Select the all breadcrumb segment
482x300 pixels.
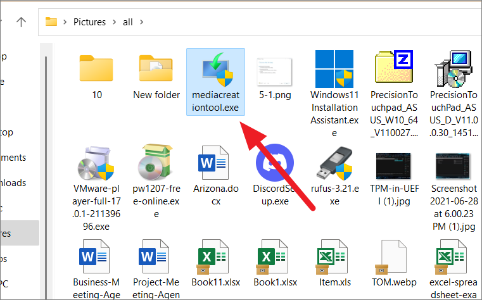click(x=127, y=22)
